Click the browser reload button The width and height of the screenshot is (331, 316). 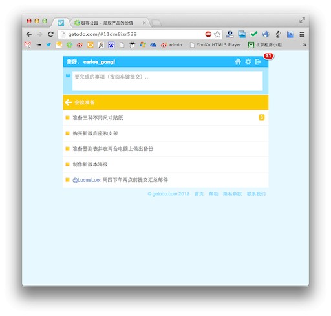[x=50, y=34]
